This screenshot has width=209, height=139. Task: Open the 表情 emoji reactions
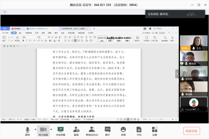pos(123,131)
